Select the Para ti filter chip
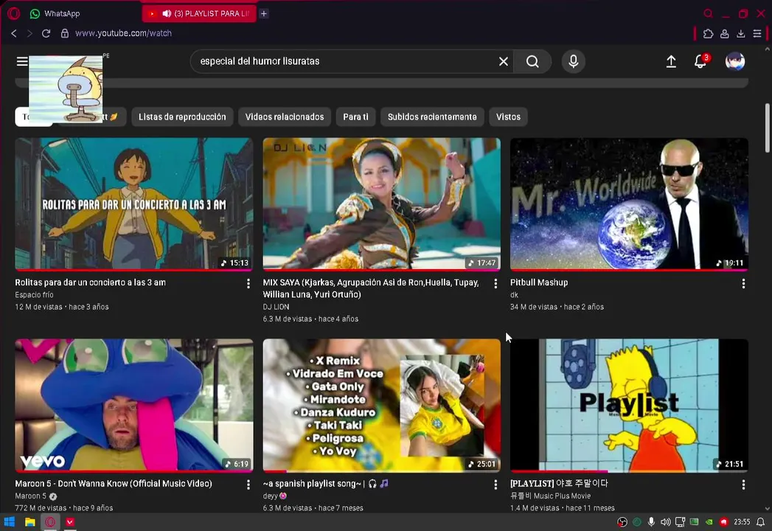The height and width of the screenshot is (531, 772). pyautogui.click(x=355, y=117)
